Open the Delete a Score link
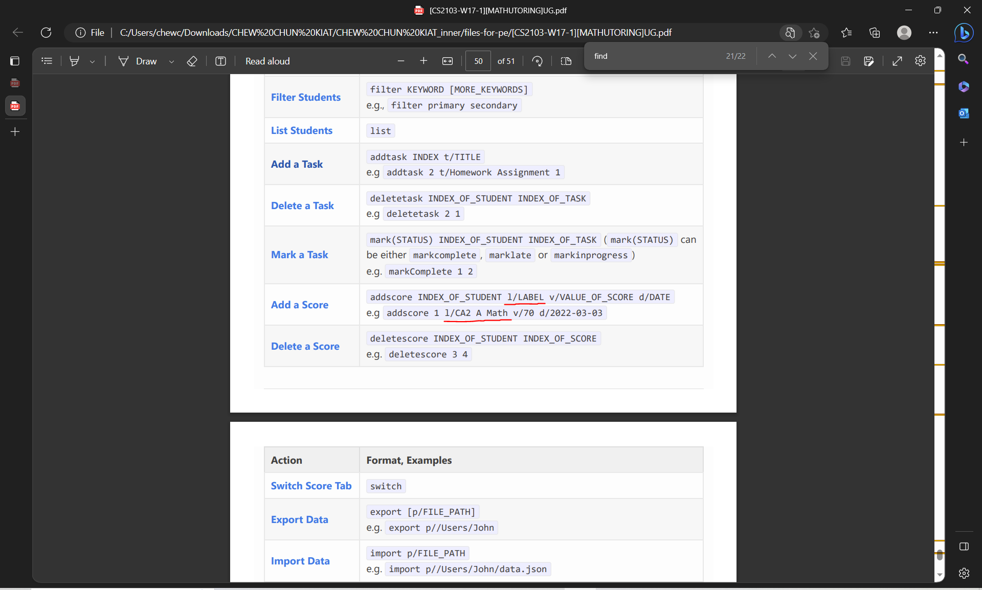 (305, 346)
